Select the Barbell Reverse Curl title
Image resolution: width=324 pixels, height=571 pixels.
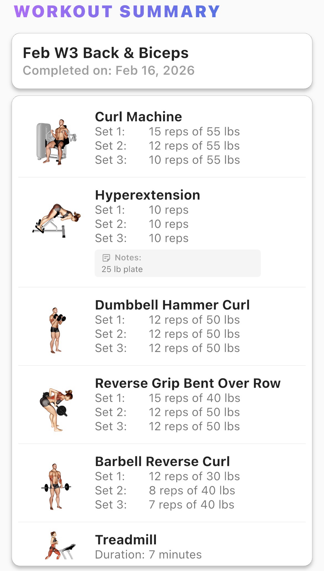tap(162, 462)
